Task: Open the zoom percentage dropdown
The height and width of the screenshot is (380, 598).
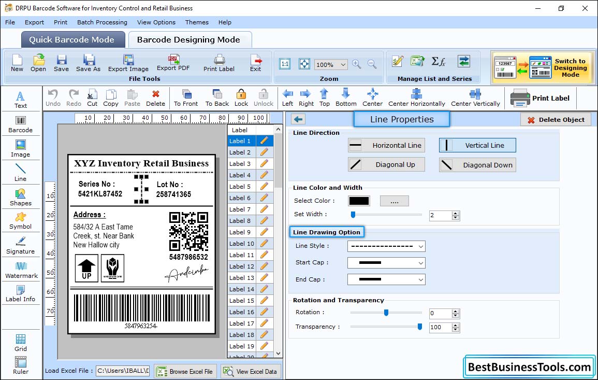Action: (x=343, y=64)
